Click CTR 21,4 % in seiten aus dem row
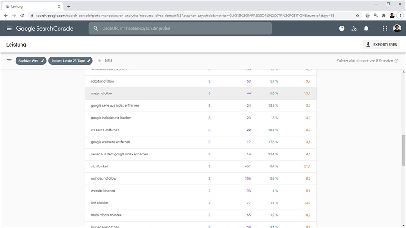The height and width of the screenshot is (228, 406). (273, 154)
